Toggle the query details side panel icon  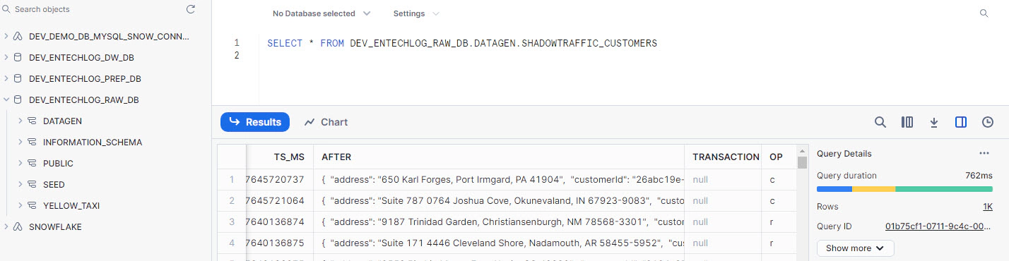(961, 122)
